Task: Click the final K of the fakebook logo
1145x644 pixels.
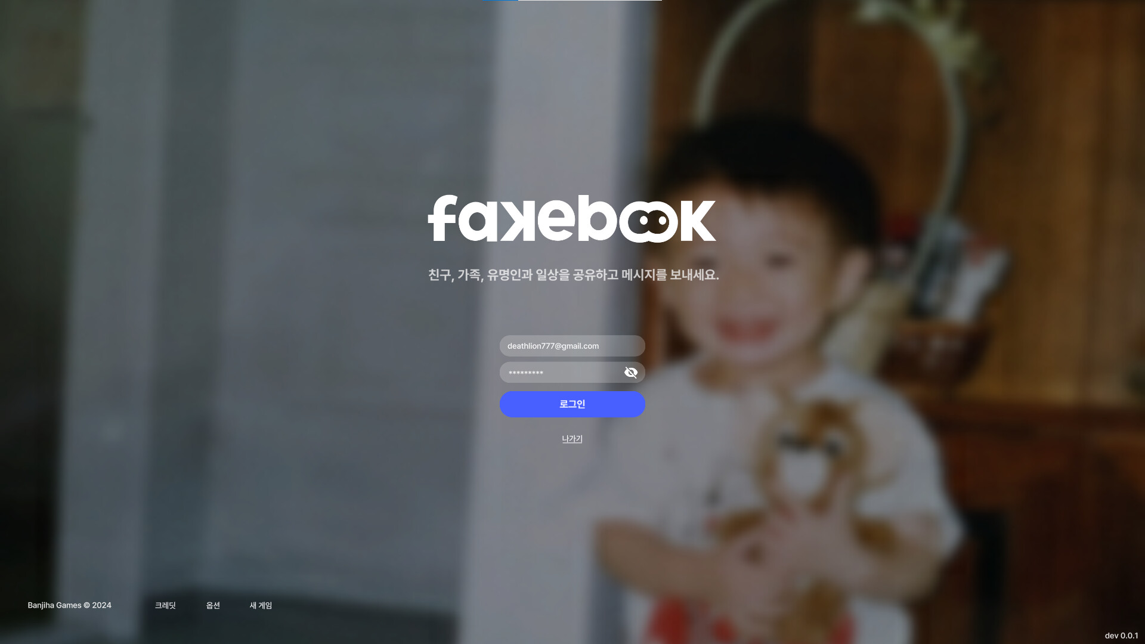Action: (x=698, y=221)
